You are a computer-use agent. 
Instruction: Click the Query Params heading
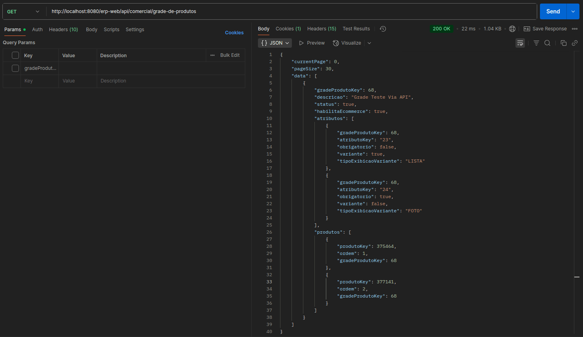coord(19,43)
